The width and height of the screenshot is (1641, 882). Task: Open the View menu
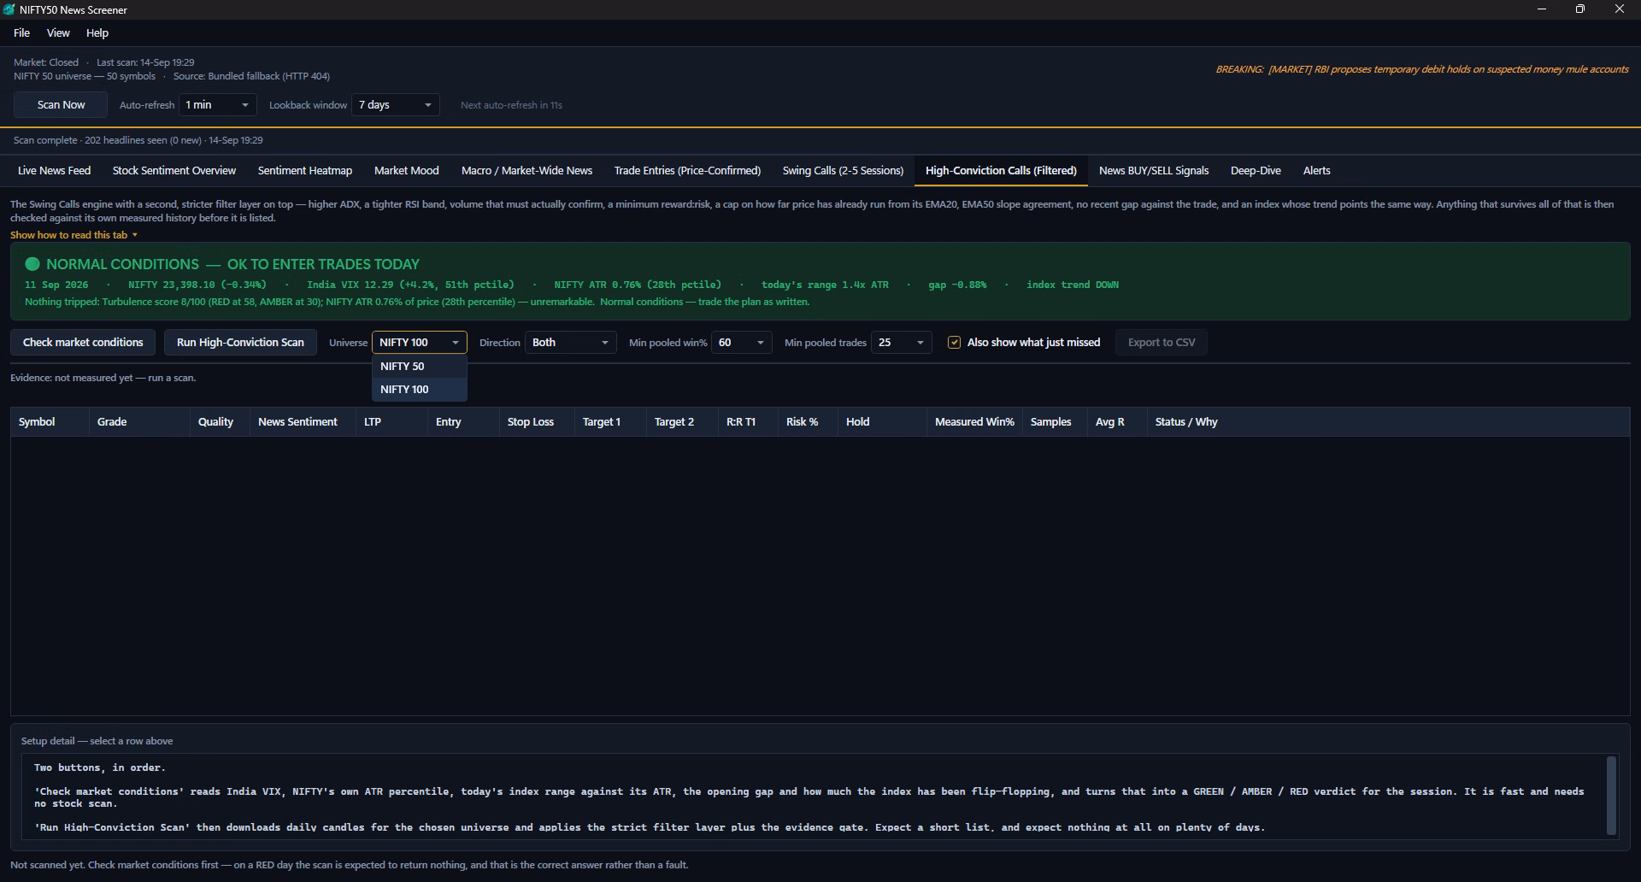tap(58, 33)
